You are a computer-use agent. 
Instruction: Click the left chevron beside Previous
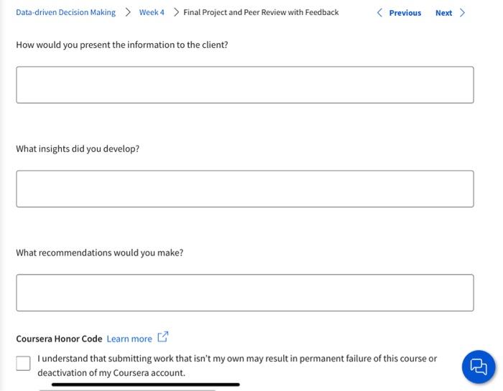click(x=379, y=13)
